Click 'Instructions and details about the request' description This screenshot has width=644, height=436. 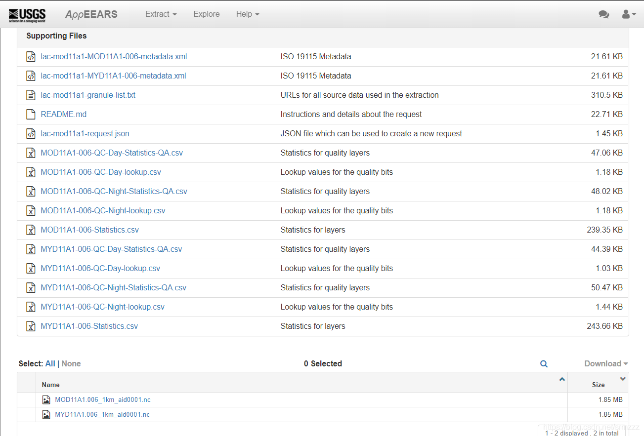click(x=351, y=115)
